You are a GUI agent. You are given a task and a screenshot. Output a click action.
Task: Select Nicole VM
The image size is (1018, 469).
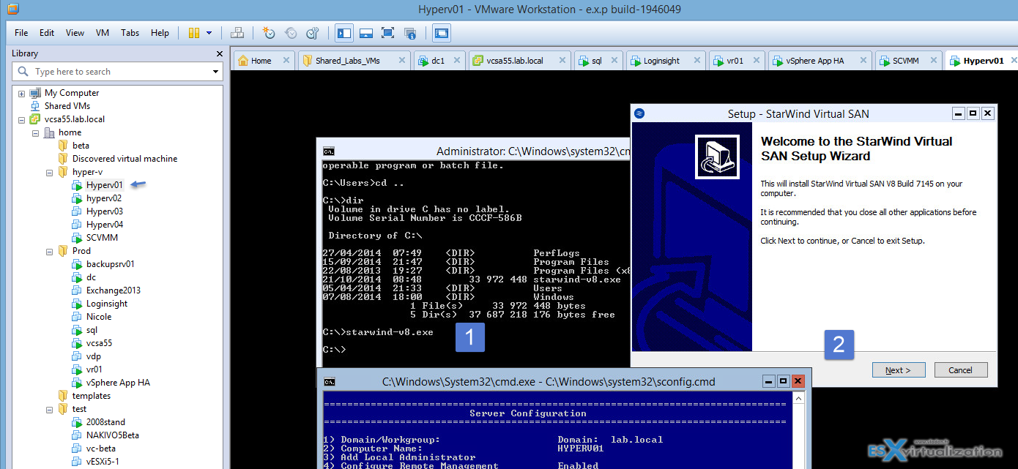pos(99,317)
